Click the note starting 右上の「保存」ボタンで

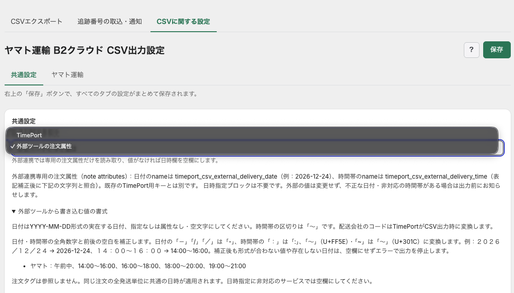point(101,94)
